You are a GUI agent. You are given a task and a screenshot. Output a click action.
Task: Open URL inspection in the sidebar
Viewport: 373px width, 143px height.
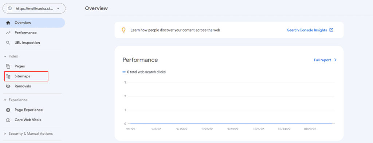click(27, 43)
